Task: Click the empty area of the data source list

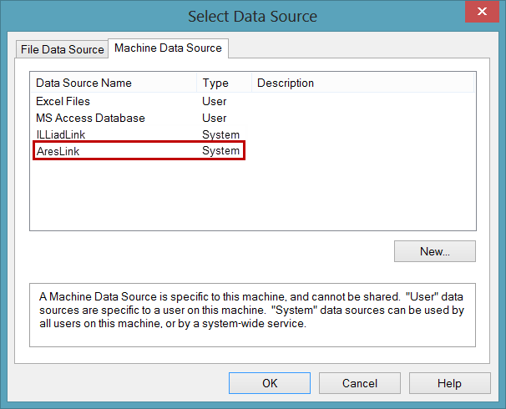Action: pyautogui.click(x=250, y=196)
